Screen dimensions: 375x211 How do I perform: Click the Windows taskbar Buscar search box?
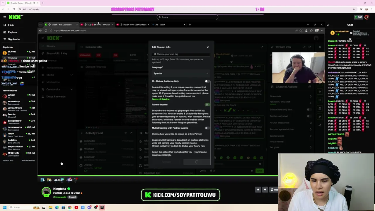pyautogui.click(x=24, y=208)
